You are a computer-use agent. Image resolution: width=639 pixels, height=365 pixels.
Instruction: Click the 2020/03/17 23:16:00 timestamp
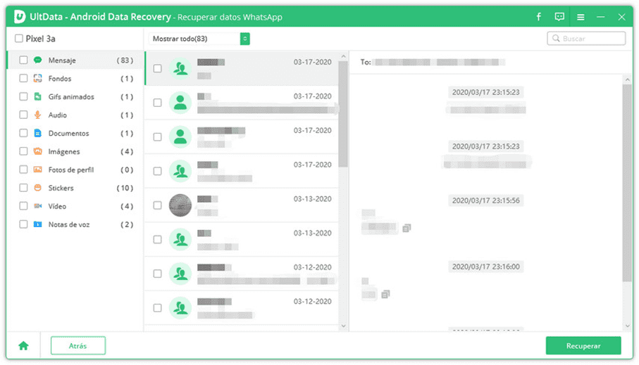pyautogui.click(x=486, y=267)
